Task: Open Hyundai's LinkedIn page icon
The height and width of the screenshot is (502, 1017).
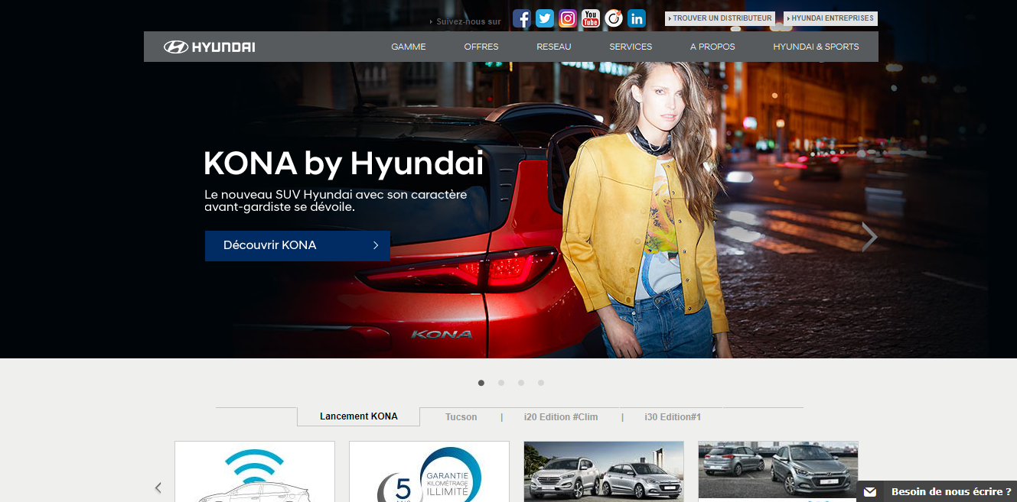Action: pos(637,19)
